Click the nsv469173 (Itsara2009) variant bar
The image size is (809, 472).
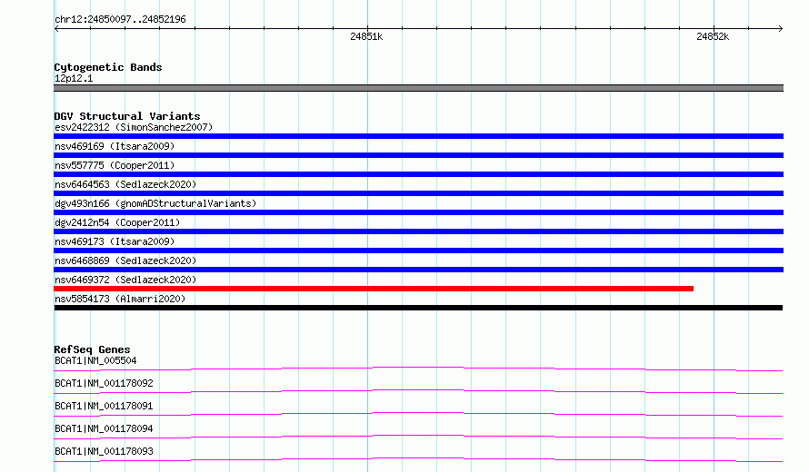click(x=418, y=251)
